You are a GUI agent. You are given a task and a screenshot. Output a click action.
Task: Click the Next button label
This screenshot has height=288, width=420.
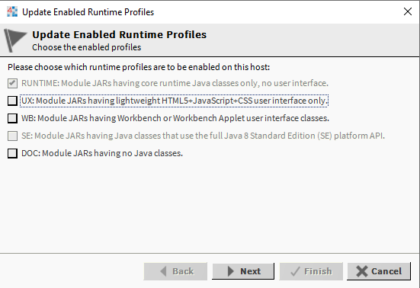point(251,271)
